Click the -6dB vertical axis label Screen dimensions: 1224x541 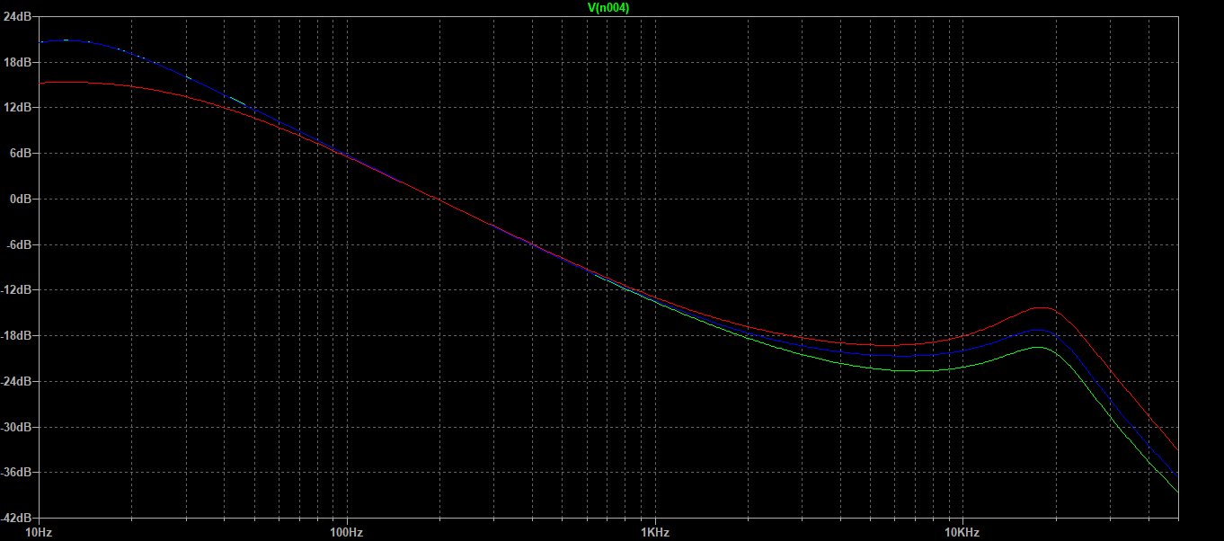click(20, 244)
